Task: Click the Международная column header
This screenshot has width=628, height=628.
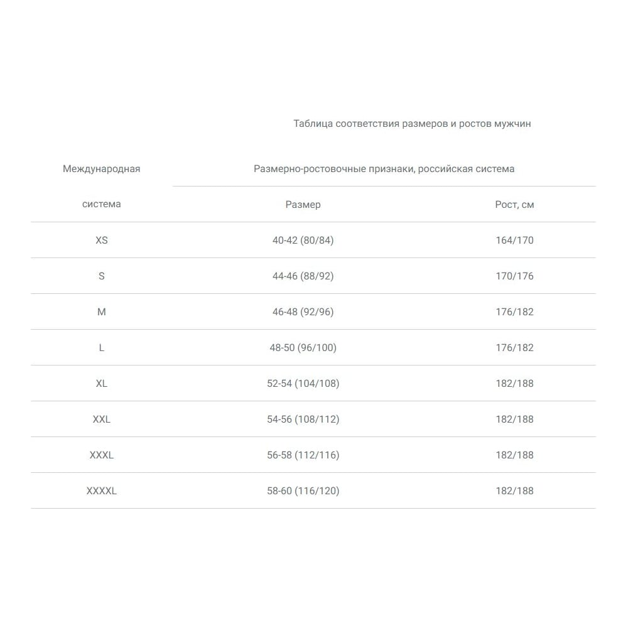Action: tap(101, 169)
